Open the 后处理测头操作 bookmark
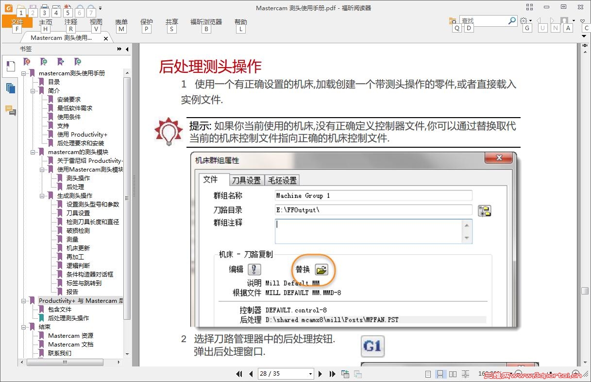The height and width of the screenshot is (382, 591). point(68,318)
